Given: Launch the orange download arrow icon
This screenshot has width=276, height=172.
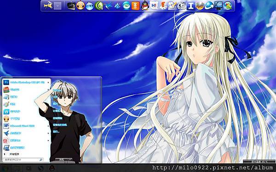Looking at the screenshot, I should tap(135, 6).
